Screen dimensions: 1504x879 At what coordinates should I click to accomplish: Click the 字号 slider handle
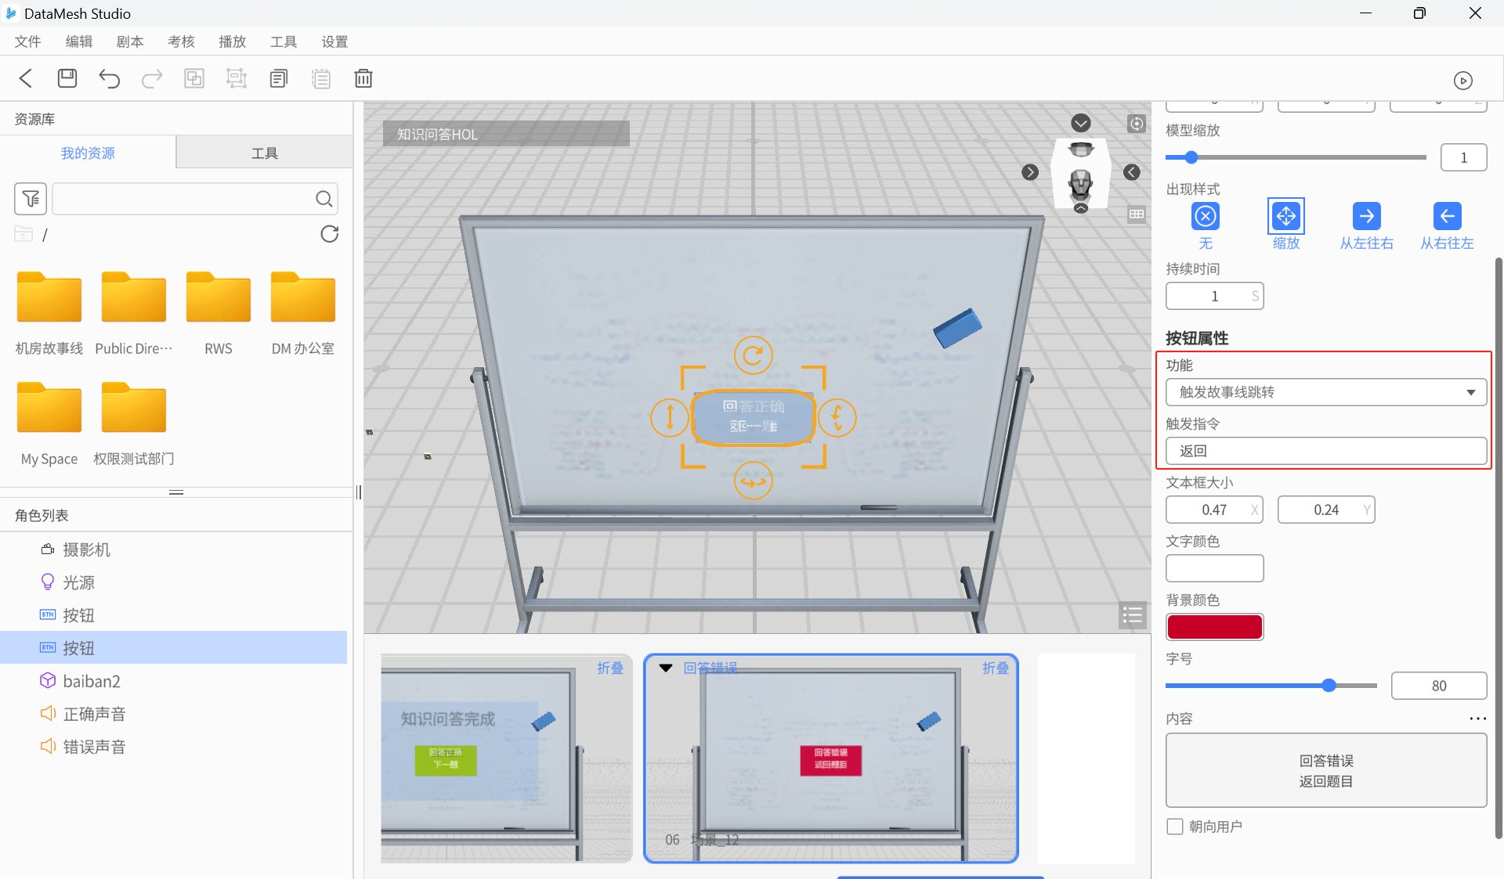click(1329, 686)
